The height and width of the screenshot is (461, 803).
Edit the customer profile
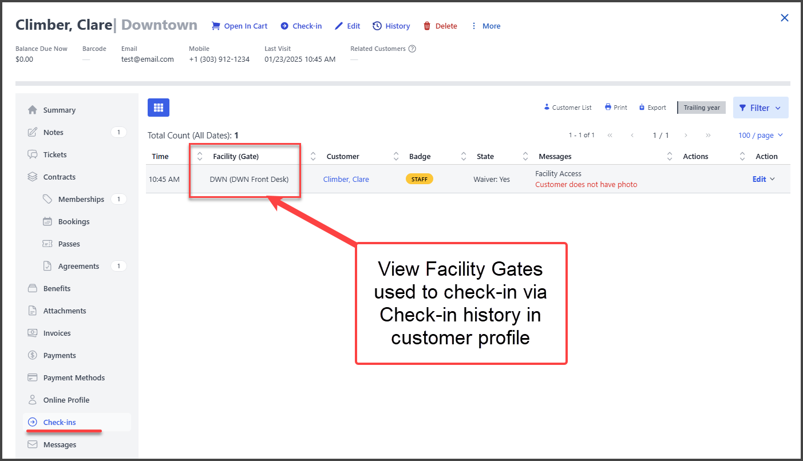coord(347,26)
